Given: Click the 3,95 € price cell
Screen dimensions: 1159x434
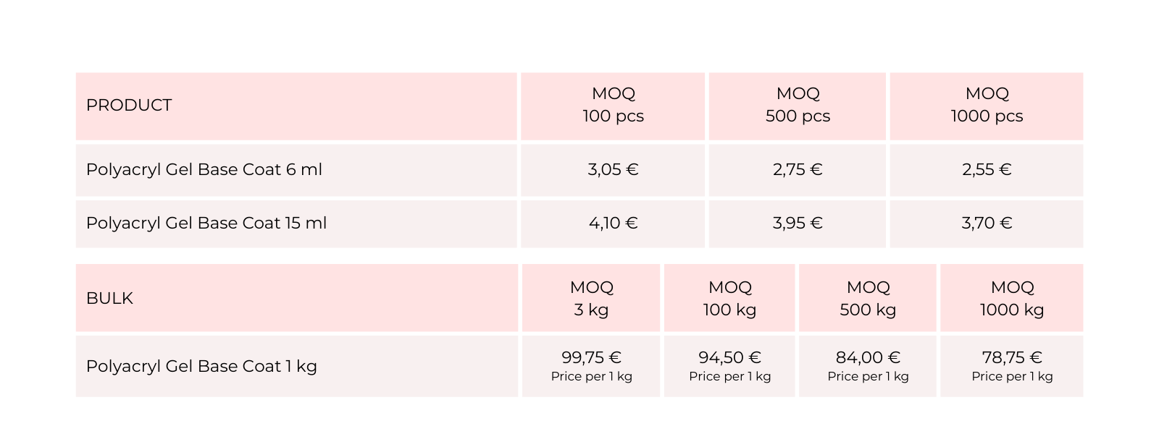Looking at the screenshot, I should [798, 224].
